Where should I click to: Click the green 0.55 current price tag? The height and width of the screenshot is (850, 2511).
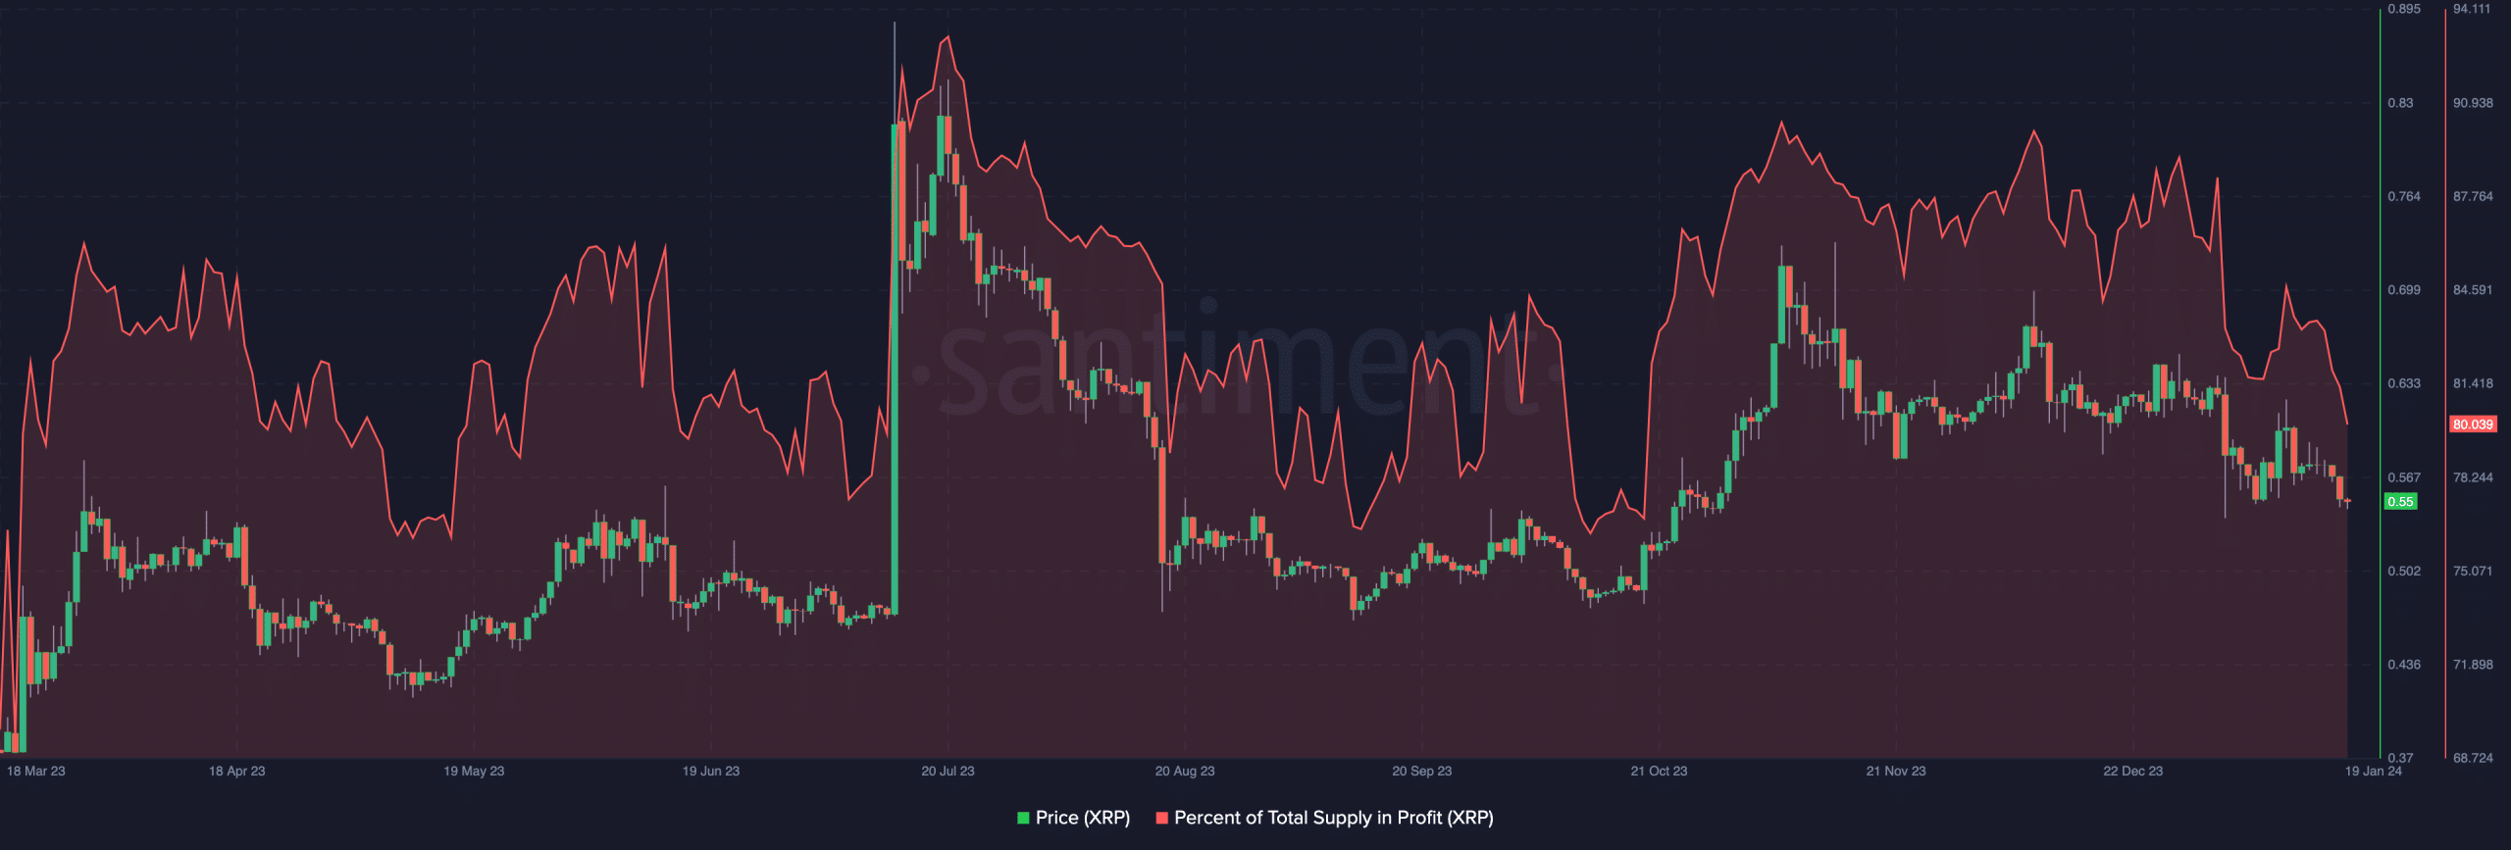[x=2400, y=502]
